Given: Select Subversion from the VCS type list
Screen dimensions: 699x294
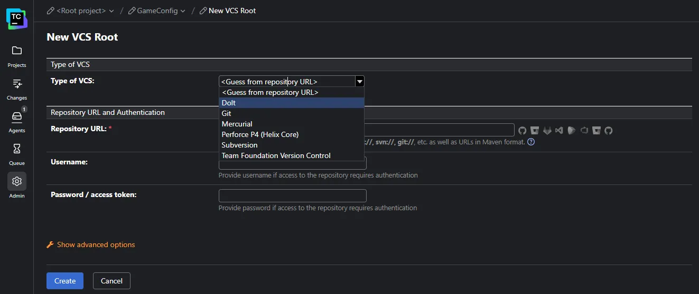Looking at the screenshot, I should (292, 145).
